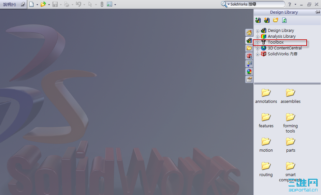Pin the Design Library panel
321x195 pixels.
click(x=317, y=12)
